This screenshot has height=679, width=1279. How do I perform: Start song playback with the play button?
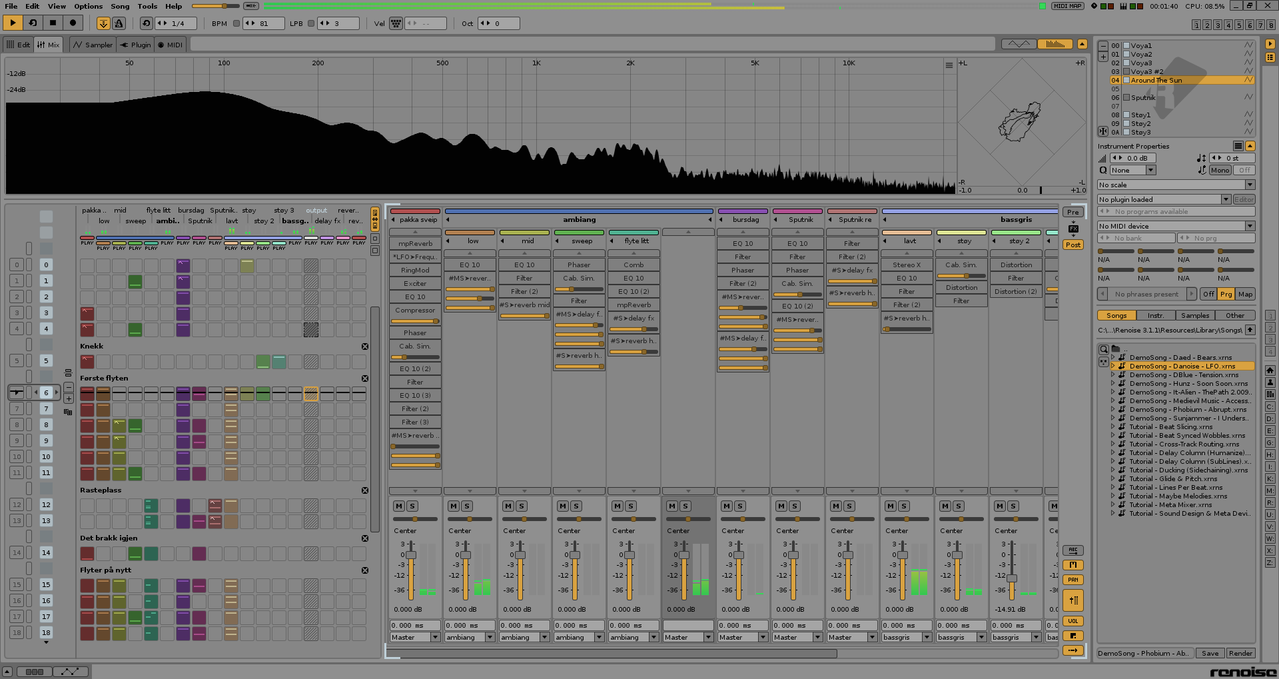click(13, 23)
